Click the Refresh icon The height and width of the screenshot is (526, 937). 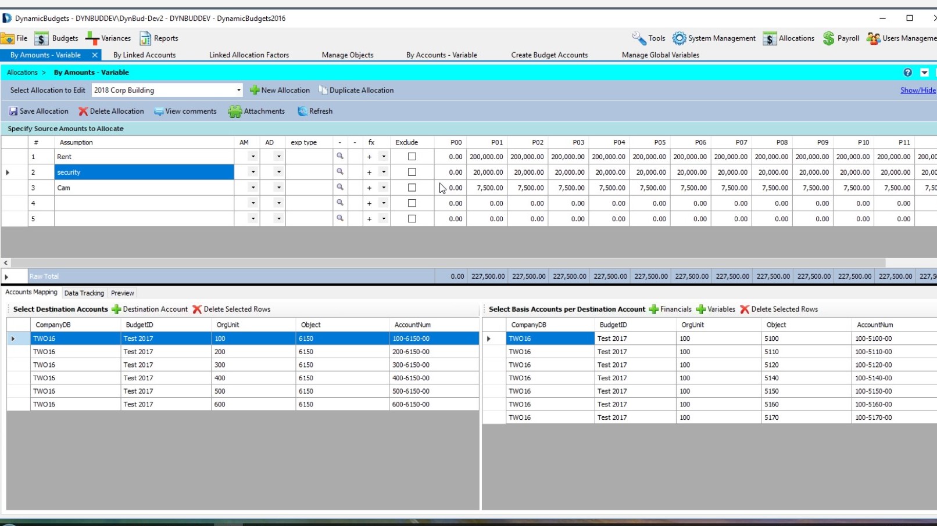point(302,111)
